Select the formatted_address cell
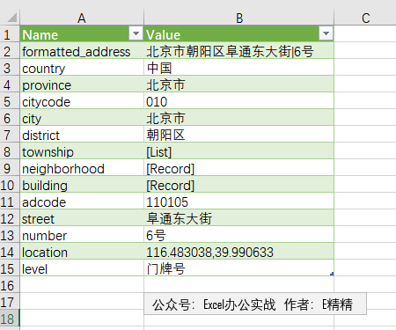This screenshot has width=396, height=330. click(x=82, y=51)
